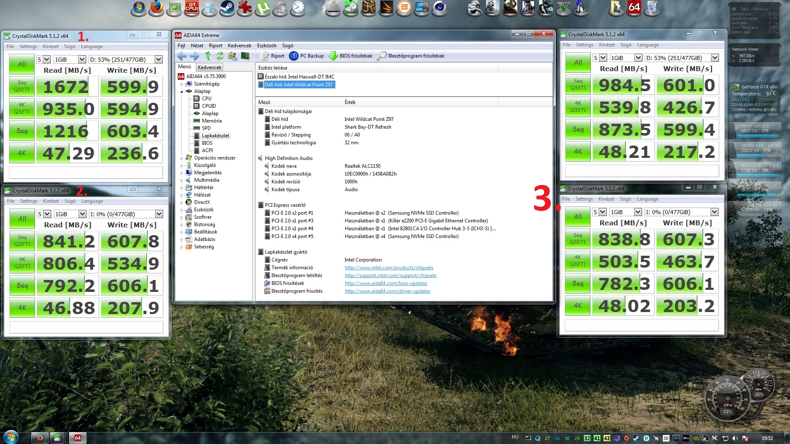Open the Recycle Bin from the top dock
Viewport: 790px width, 444px height.
click(x=652, y=8)
